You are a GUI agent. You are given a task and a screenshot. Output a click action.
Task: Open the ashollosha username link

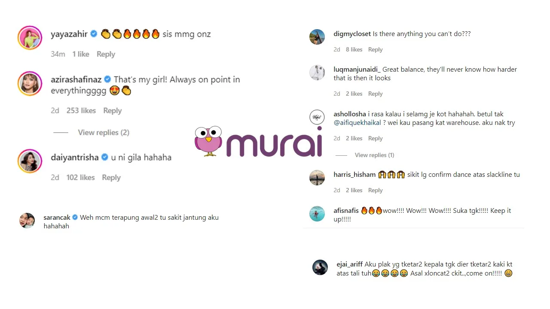[x=350, y=114]
